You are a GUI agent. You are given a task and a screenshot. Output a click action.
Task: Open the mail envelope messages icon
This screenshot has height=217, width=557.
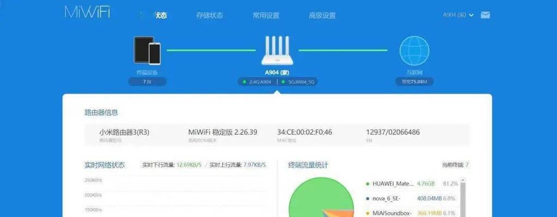click(x=485, y=15)
